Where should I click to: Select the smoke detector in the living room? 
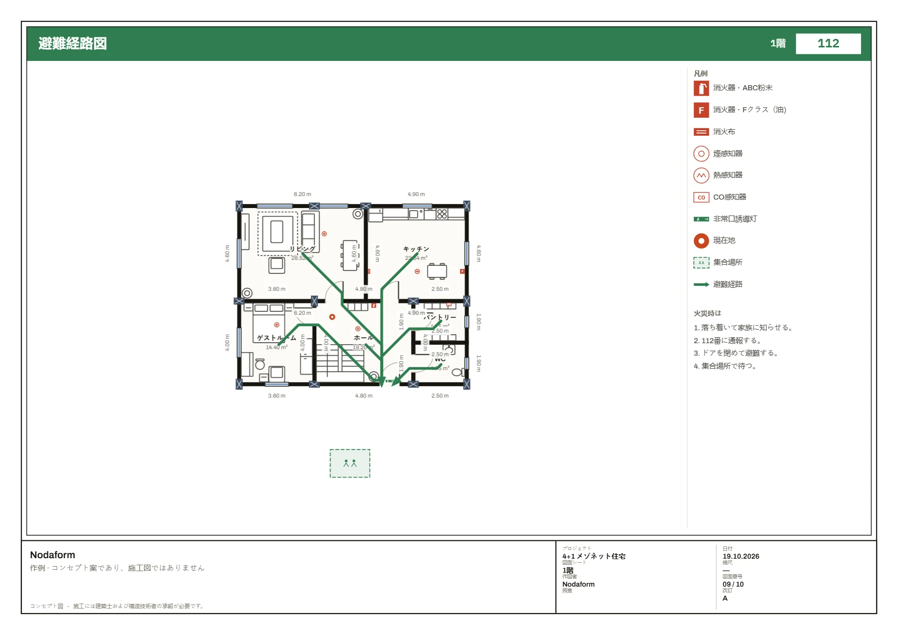pos(324,233)
